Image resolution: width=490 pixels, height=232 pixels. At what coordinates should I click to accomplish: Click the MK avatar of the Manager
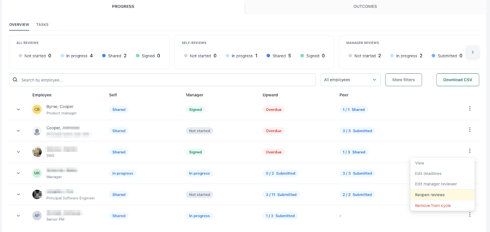coord(37,173)
